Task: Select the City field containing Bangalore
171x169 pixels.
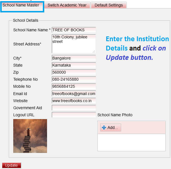Action: tap(74, 58)
